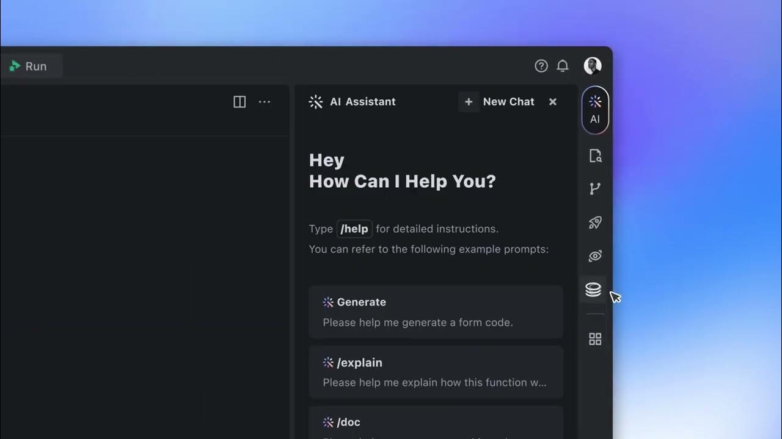The width and height of the screenshot is (782, 439).
Task: Open the user profile avatar
Action: [x=593, y=66]
